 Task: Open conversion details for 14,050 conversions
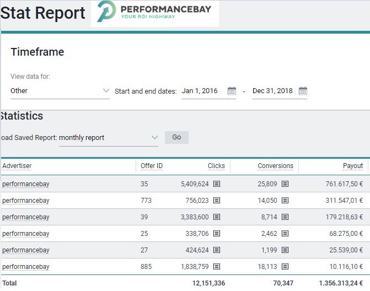pos(285,200)
